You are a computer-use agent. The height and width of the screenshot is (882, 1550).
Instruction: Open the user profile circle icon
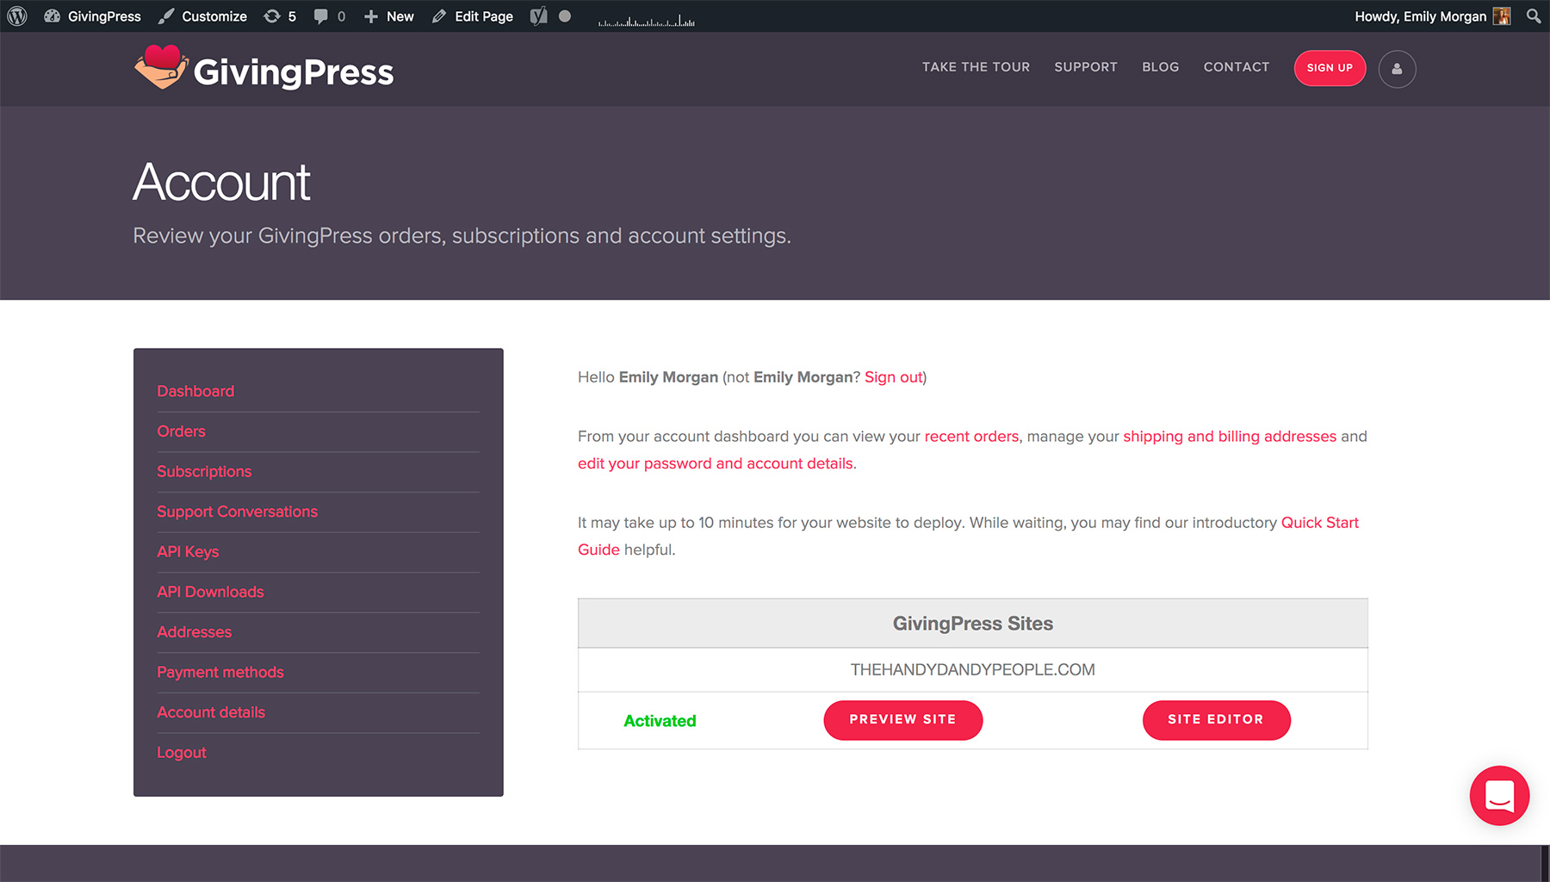pos(1397,69)
